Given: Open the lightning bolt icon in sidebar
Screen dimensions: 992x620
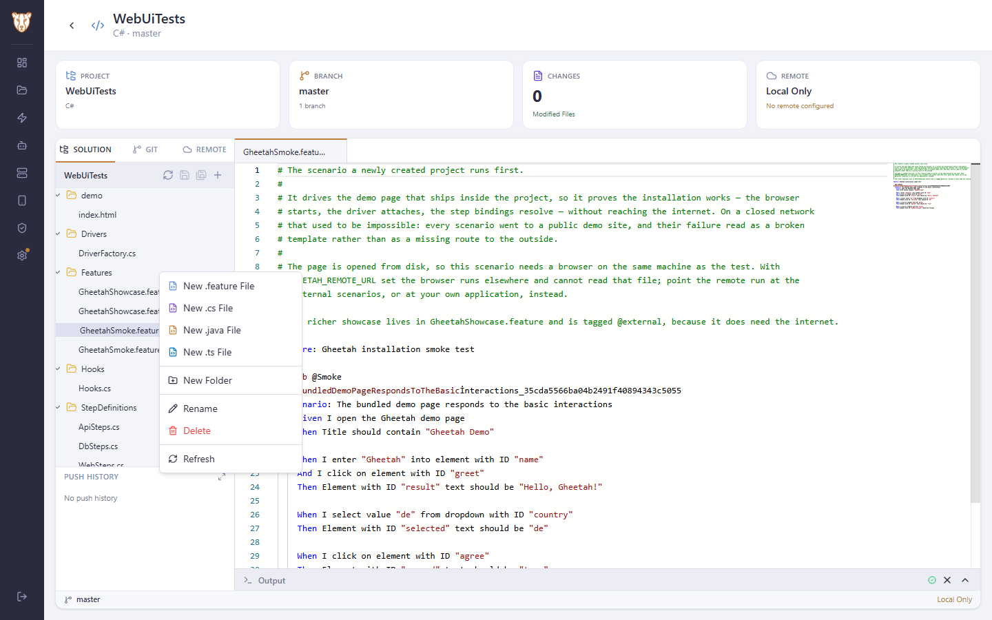Looking at the screenshot, I should point(22,118).
